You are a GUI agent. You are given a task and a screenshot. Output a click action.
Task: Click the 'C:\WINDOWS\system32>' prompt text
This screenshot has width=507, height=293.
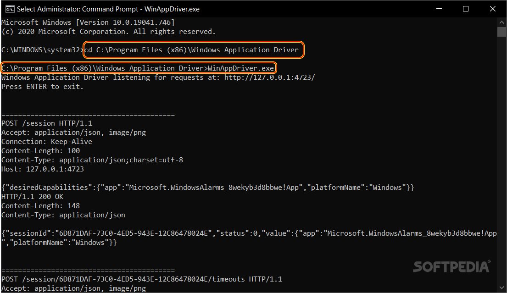pyautogui.click(x=43, y=50)
